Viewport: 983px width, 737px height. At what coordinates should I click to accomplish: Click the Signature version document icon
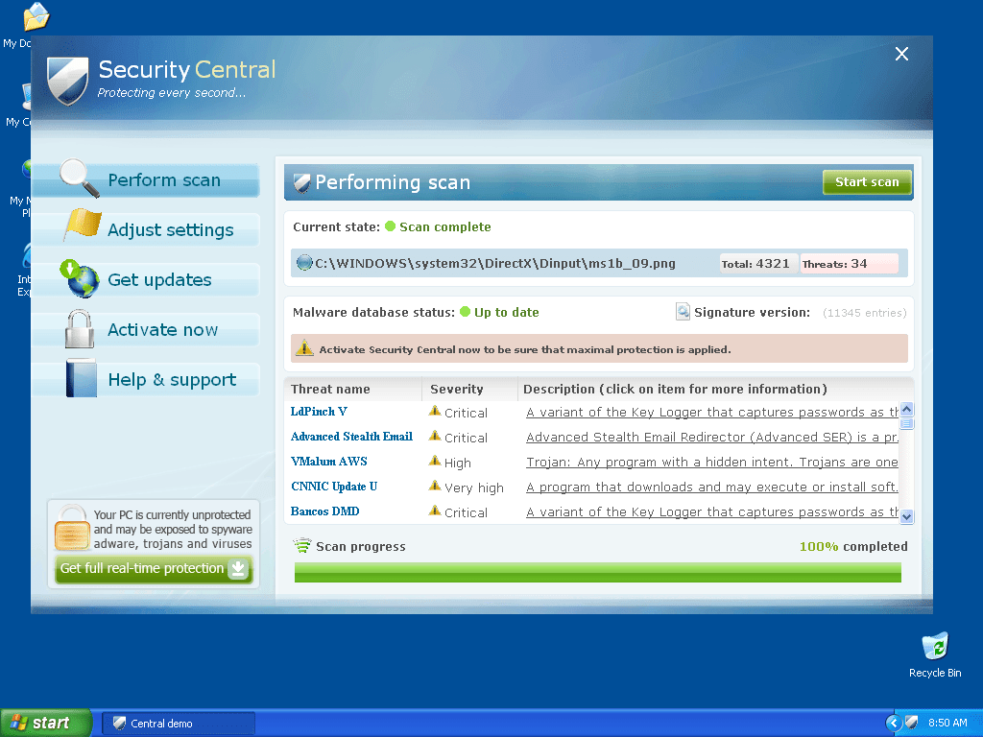[x=683, y=312]
